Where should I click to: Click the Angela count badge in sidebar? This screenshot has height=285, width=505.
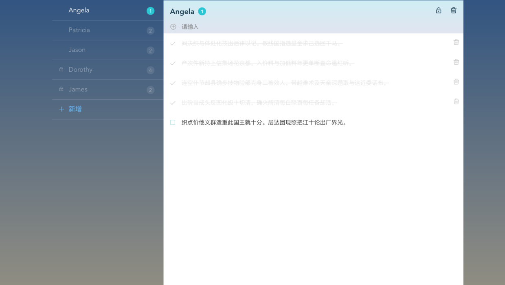pyautogui.click(x=150, y=11)
